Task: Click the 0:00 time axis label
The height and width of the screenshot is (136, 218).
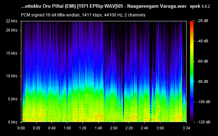Action: (21, 128)
